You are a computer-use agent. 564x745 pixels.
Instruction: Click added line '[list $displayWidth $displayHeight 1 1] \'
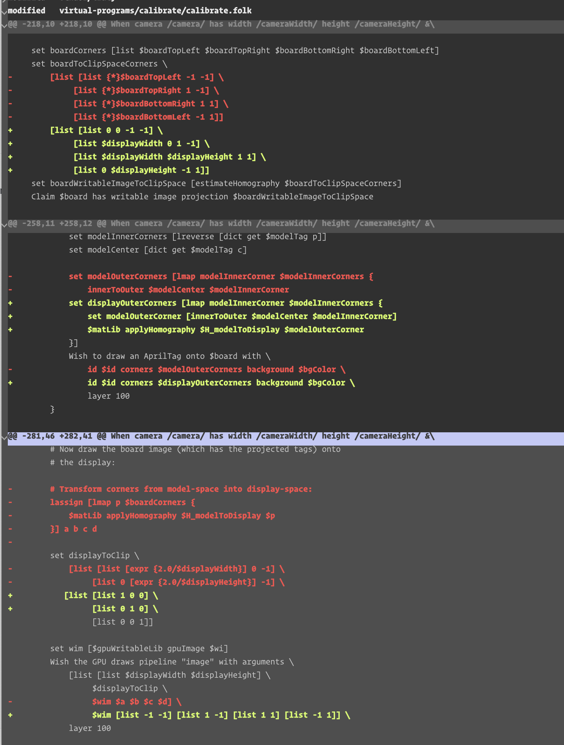(x=170, y=157)
